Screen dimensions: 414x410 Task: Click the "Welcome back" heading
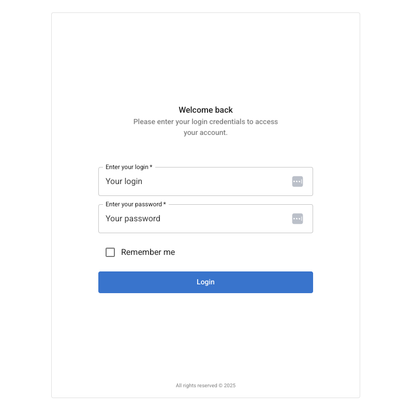205,110
